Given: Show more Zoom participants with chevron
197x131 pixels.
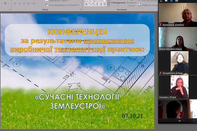Looking at the screenshot, I should (180, 121).
